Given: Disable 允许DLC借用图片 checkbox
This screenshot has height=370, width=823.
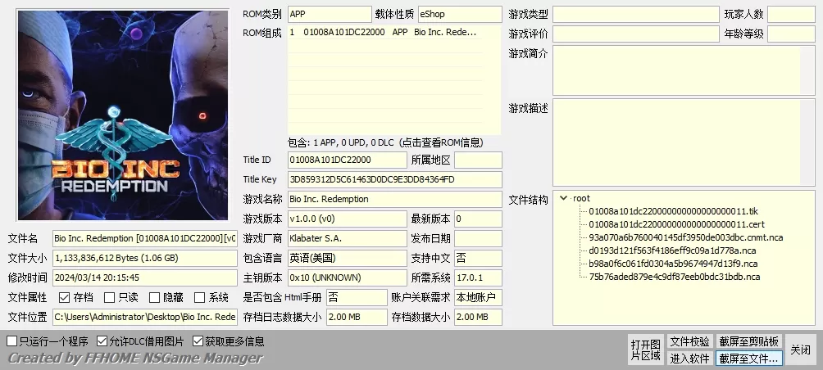Looking at the screenshot, I should point(102,341).
